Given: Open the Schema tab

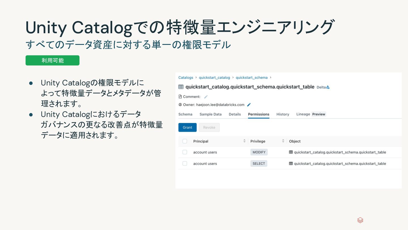Looking at the screenshot, I should pos(185,114).
